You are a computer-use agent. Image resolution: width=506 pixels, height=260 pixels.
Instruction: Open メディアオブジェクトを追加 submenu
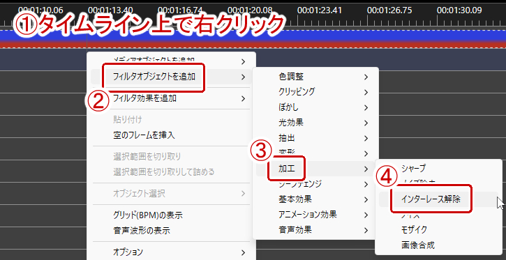pos(172,61)
